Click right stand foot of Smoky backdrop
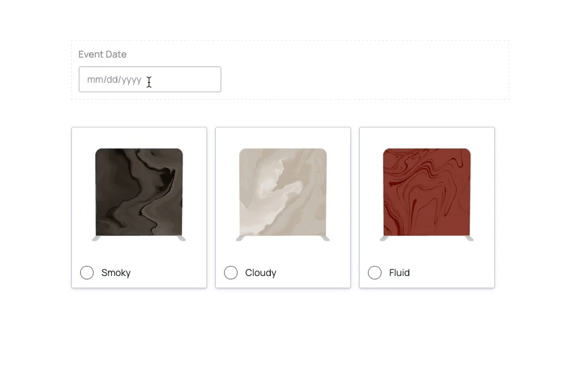 pos(182,239)
